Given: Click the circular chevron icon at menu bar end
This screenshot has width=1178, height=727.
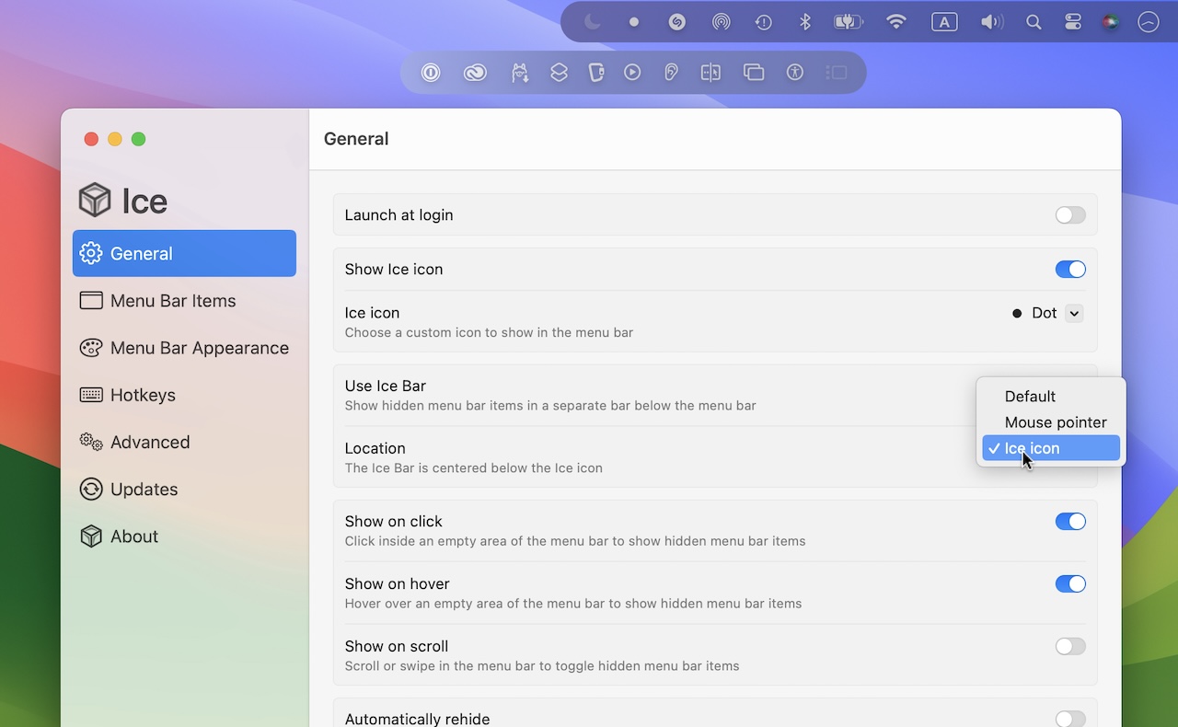Looking at the screenshot, I should [x=1149, y=22].
